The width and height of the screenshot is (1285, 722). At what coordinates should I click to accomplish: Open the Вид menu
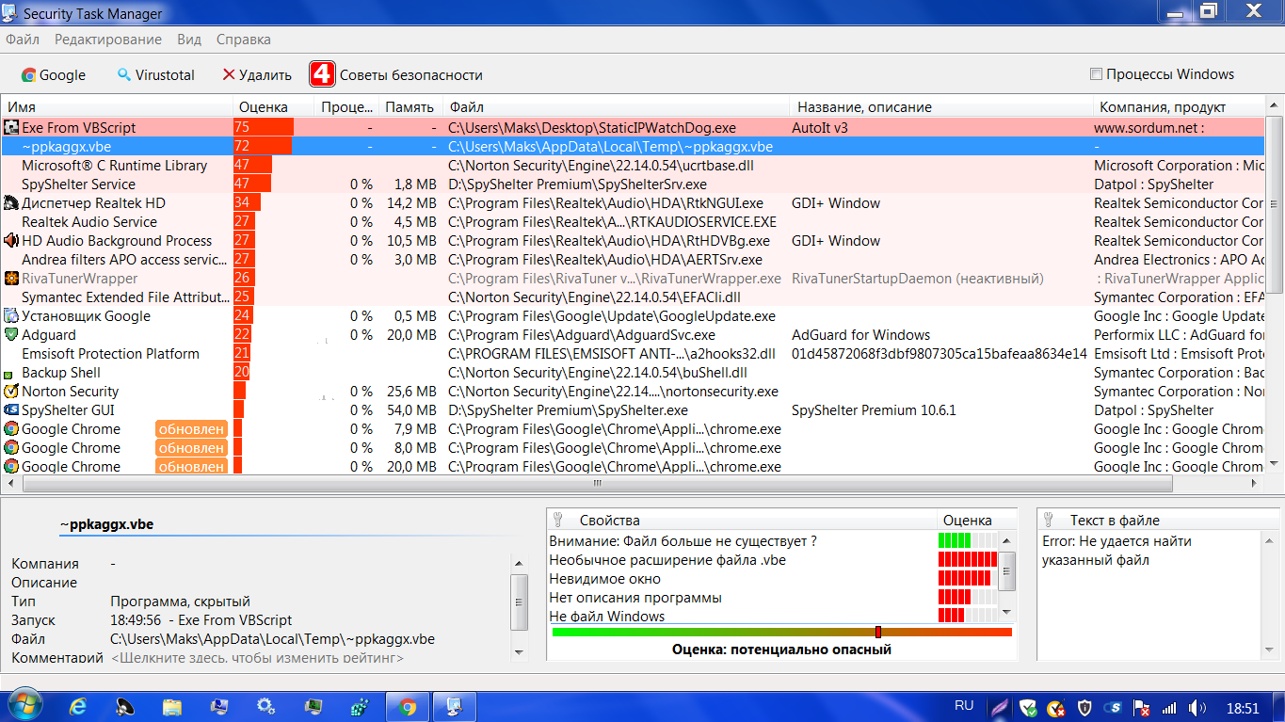coord(189,40)
